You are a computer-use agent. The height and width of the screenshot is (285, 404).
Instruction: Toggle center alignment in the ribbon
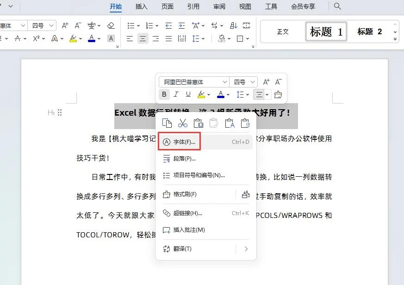click(143, 39)
